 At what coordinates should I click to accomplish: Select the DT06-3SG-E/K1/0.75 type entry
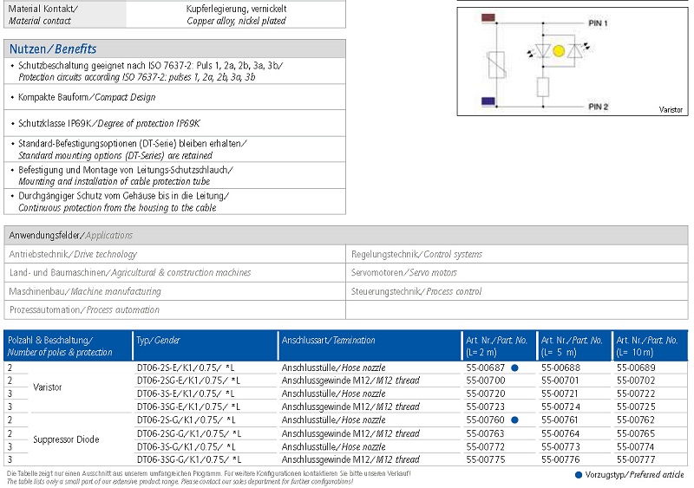pos(188,407)
